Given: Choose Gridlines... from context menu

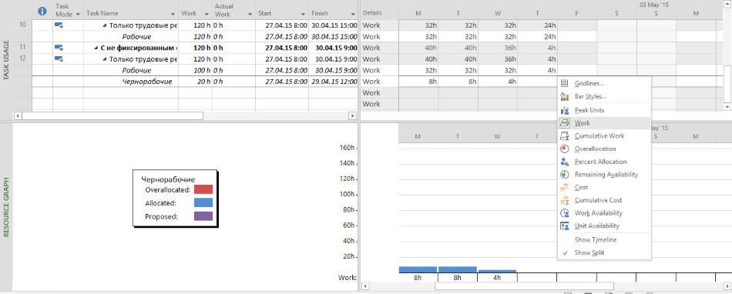Looking at the screenshot, I should (603, 83).
